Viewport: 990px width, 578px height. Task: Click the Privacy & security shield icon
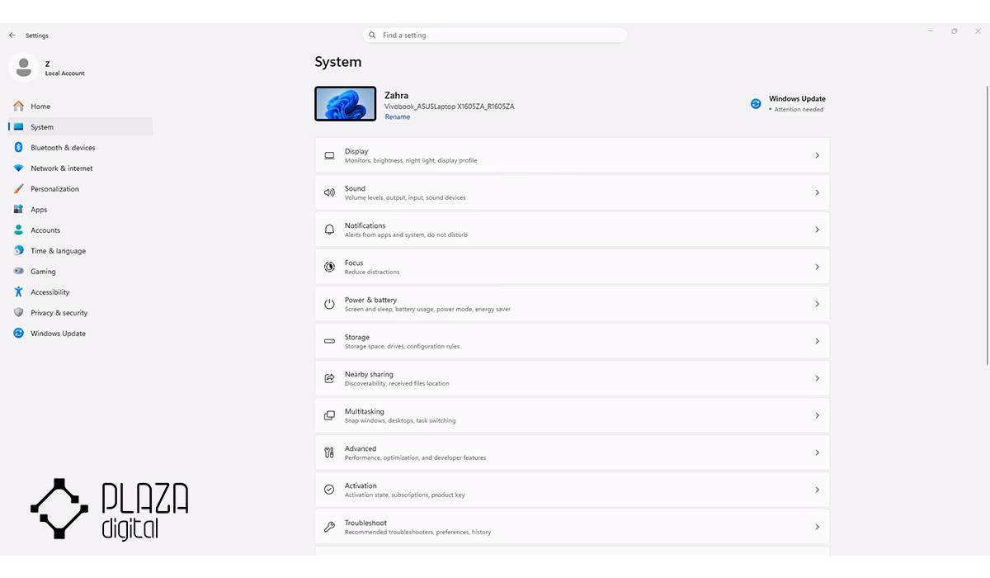(19, 313)
